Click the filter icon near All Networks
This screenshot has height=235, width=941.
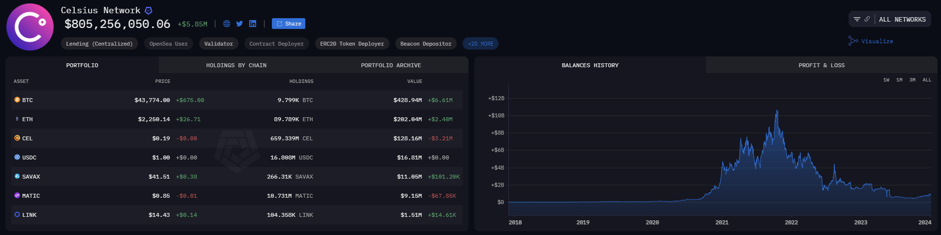(x=857, y=19)
